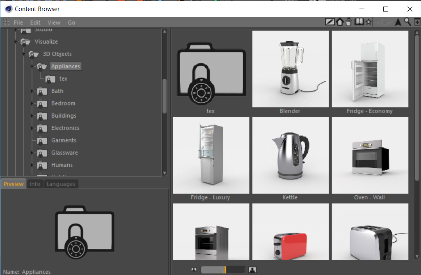Screen dimensions: 421x275
Task: Click the locked folder icon beside Bedroom
Action: click(x=42, y=104)
